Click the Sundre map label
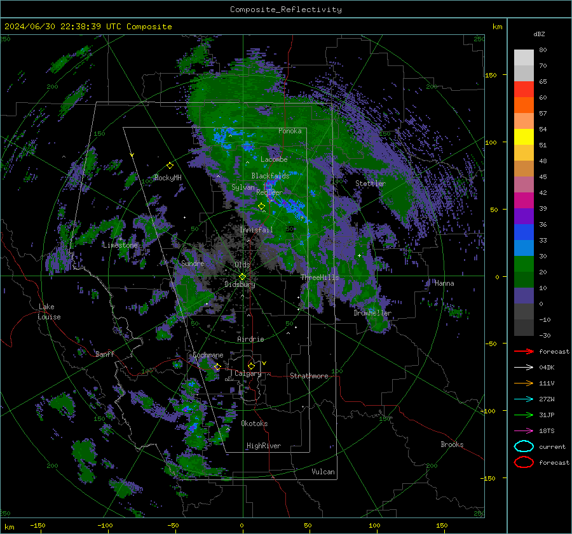The image size is (572, 534). [x=193, y=263]
